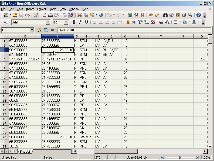Image resolution: width=214 pixels, height=161 pixels.
Task: Align cell text left
Action: (94, 22)
